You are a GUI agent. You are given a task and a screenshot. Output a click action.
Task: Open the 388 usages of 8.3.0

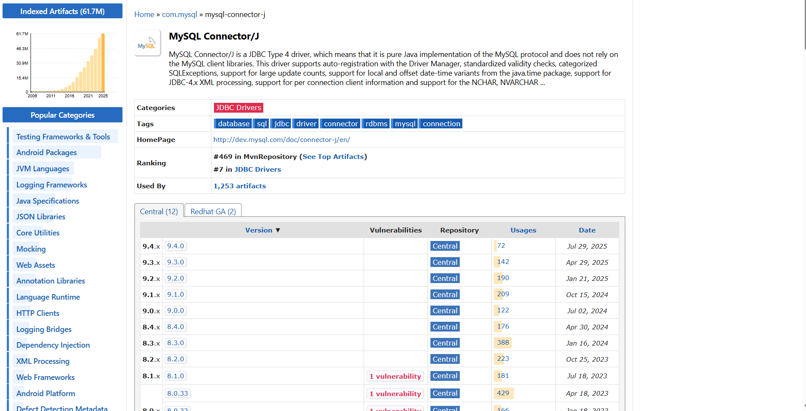coord(503,343)
